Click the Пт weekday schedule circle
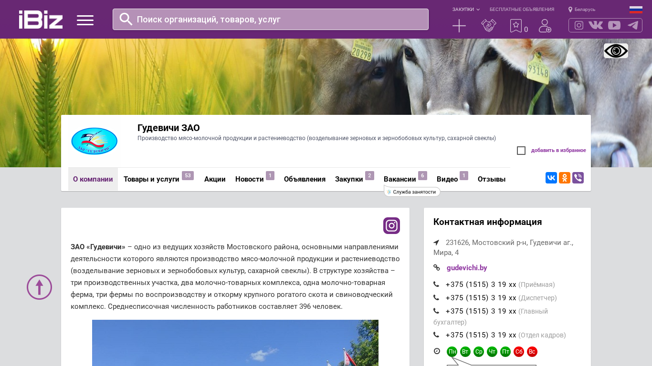 point(505,352)
